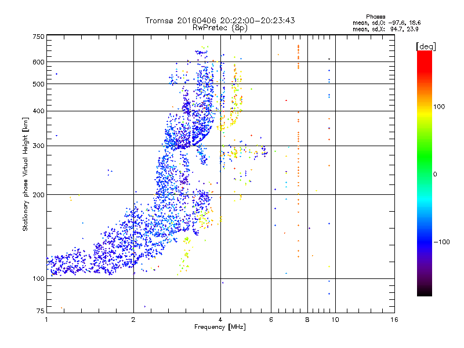Click y-axis tick label '300'

point(38,146)
